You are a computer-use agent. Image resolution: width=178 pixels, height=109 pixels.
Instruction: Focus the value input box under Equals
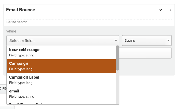point(145,53)
